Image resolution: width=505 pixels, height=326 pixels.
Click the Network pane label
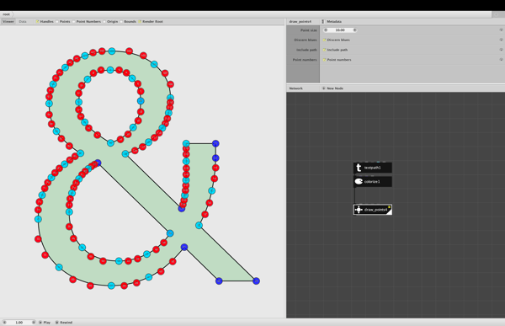point(295,88)
